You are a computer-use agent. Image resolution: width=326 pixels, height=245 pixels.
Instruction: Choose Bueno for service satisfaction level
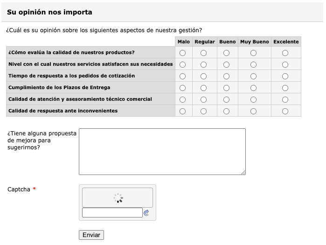coord(227,64)
